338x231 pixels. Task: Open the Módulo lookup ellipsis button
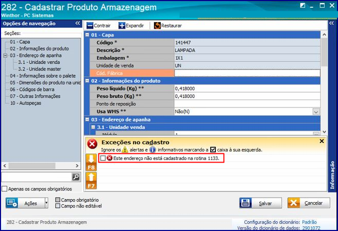tap(316, 134)
